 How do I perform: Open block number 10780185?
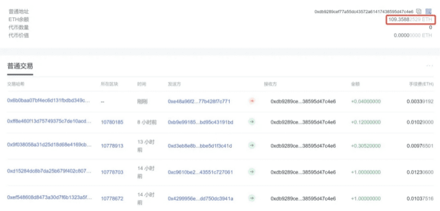(x=112, y=122)
